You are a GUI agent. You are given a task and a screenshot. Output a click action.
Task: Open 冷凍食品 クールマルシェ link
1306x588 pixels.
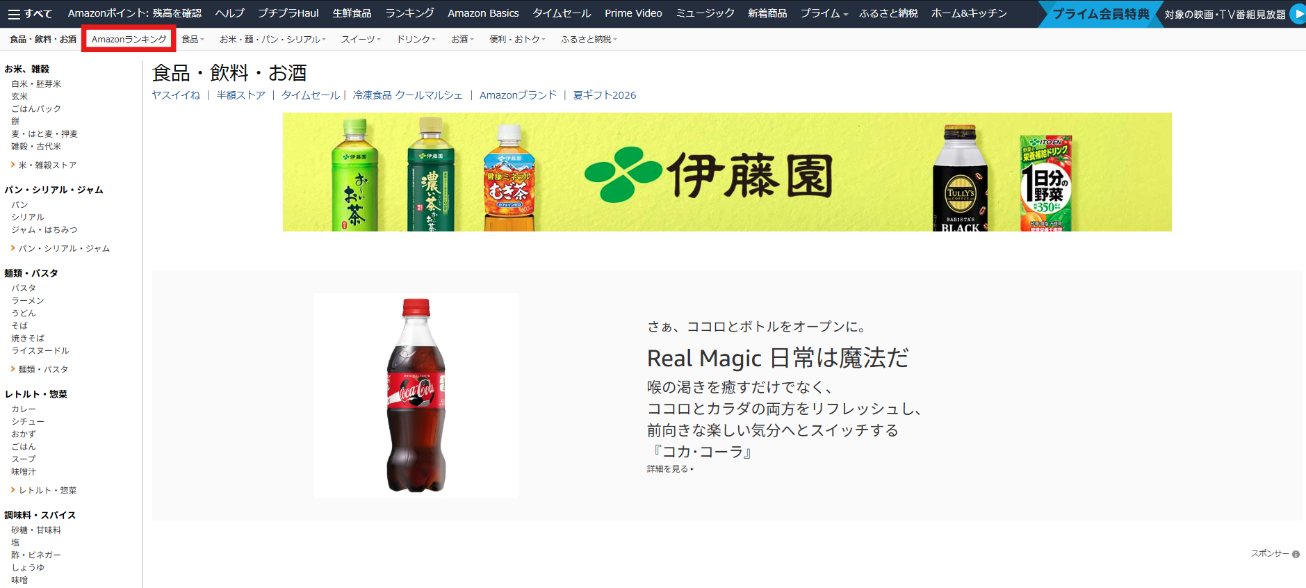coord(407,95)
